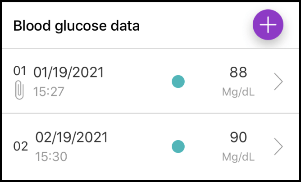The image size is (301, 182).
Task: Select entry number 01 label
Action: point(19,71)
